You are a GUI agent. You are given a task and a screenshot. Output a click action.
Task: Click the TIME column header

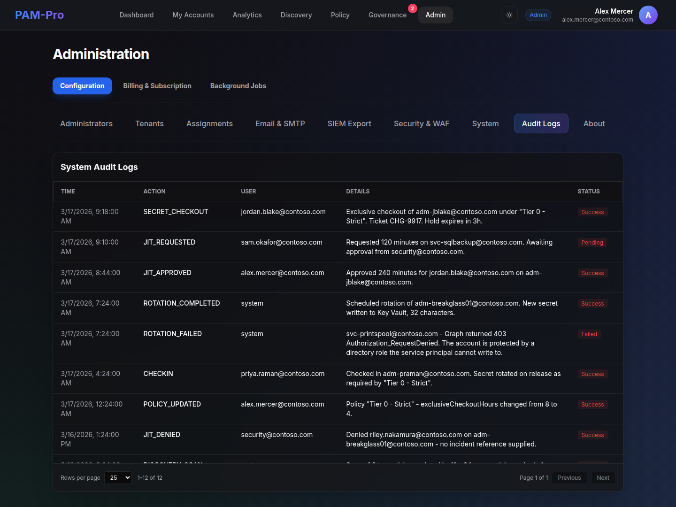coord(68,192)
